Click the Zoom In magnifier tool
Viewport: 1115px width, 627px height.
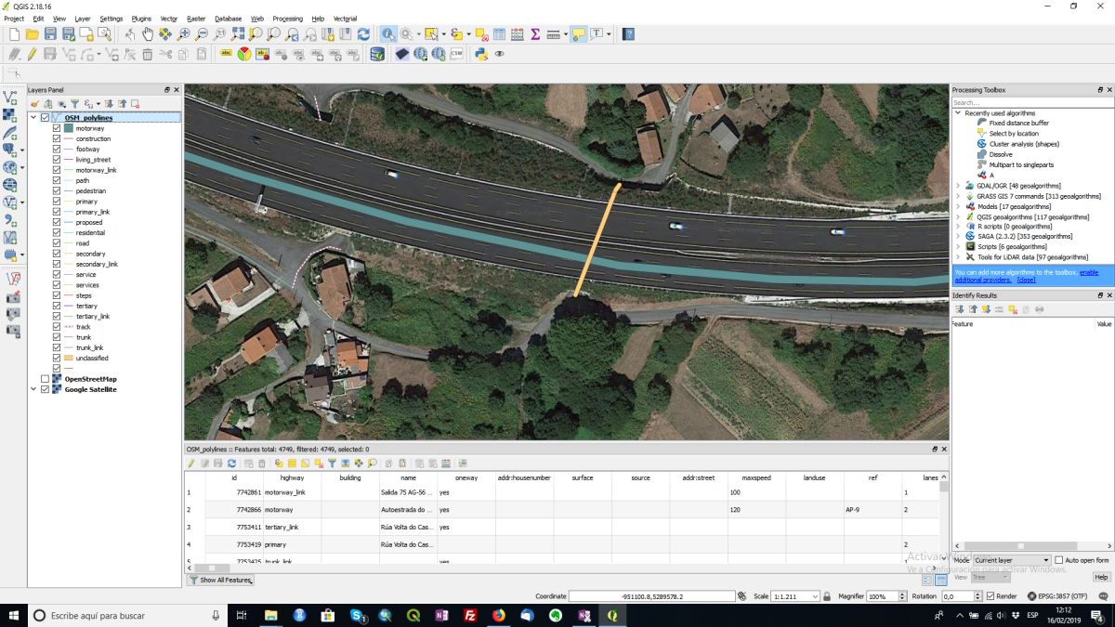tap(184, 34)
